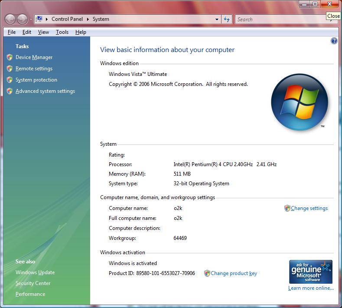Click the shield icon beside Advanced system settings
Screen dimensions: 342x308
10,91
